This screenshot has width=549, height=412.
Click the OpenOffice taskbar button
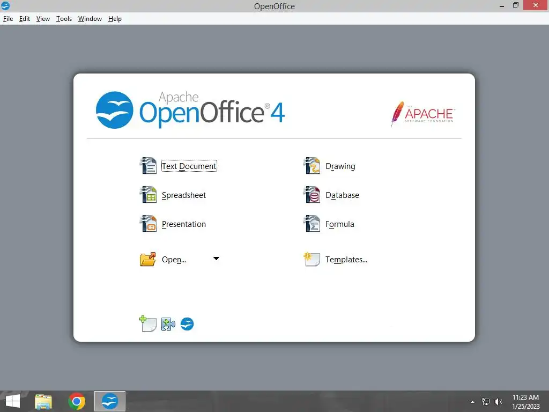click(x=109, y=401)
